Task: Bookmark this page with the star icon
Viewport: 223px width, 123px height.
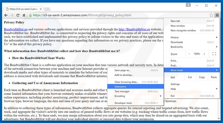Action: coord(211,15)
